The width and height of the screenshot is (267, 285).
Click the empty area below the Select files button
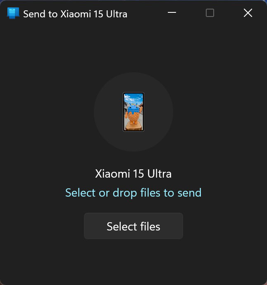tap(133, 260)
